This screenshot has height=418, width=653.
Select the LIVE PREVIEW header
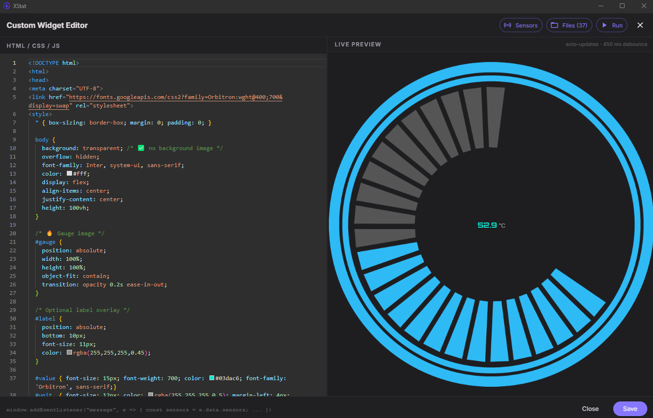357,44
